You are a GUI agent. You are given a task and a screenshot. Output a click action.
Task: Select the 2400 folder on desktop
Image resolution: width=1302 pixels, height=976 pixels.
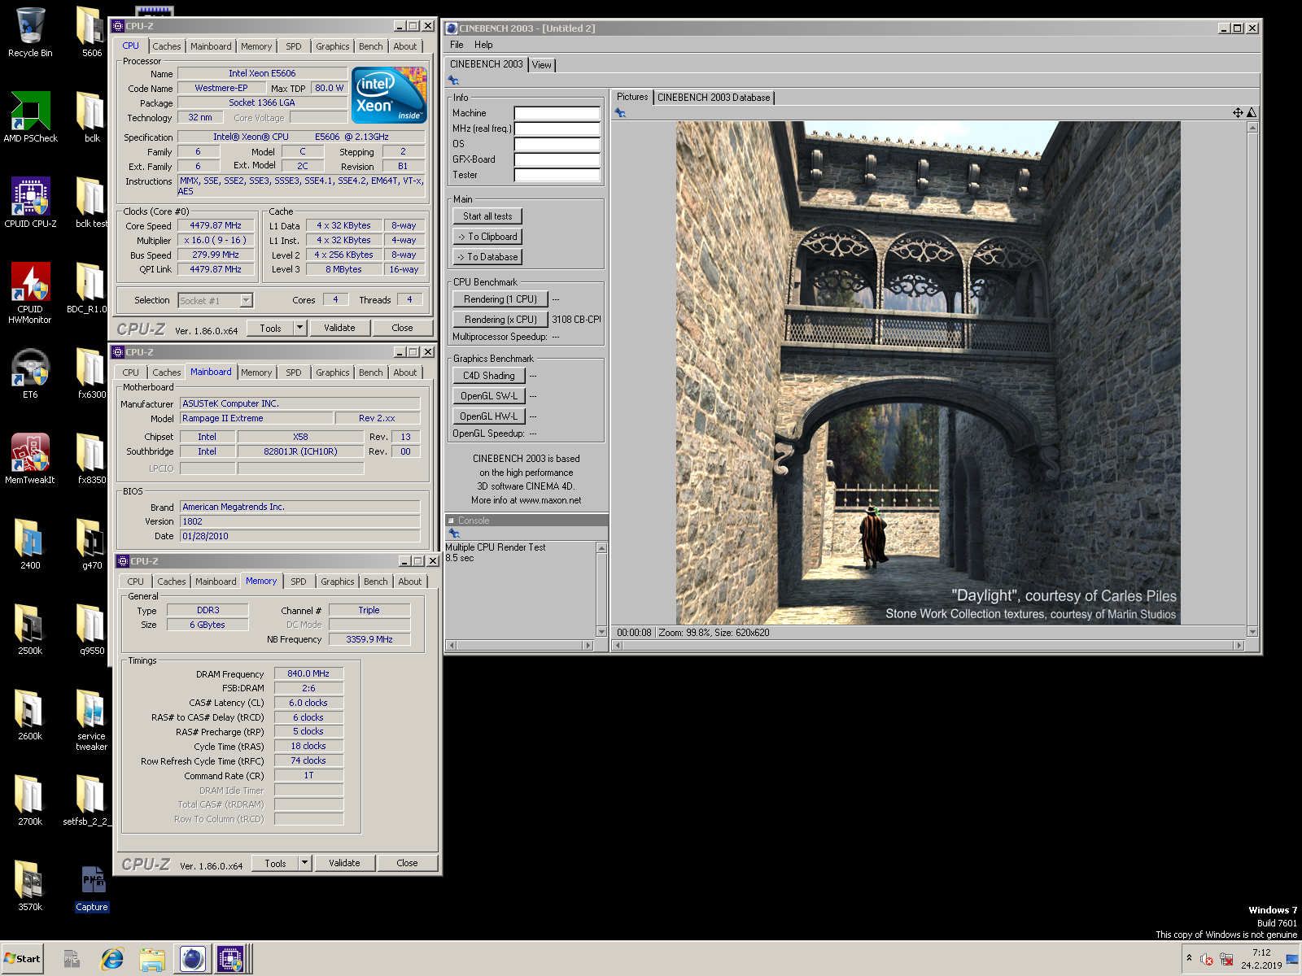30,545
